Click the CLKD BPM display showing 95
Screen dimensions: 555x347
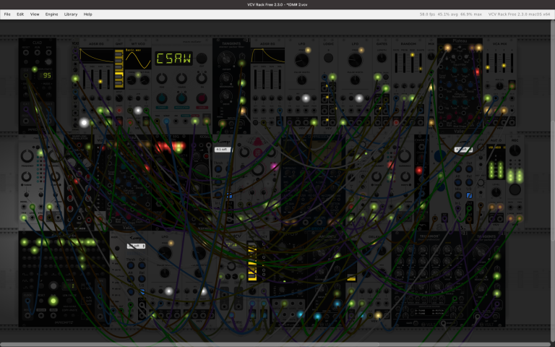tap(47, 75)
